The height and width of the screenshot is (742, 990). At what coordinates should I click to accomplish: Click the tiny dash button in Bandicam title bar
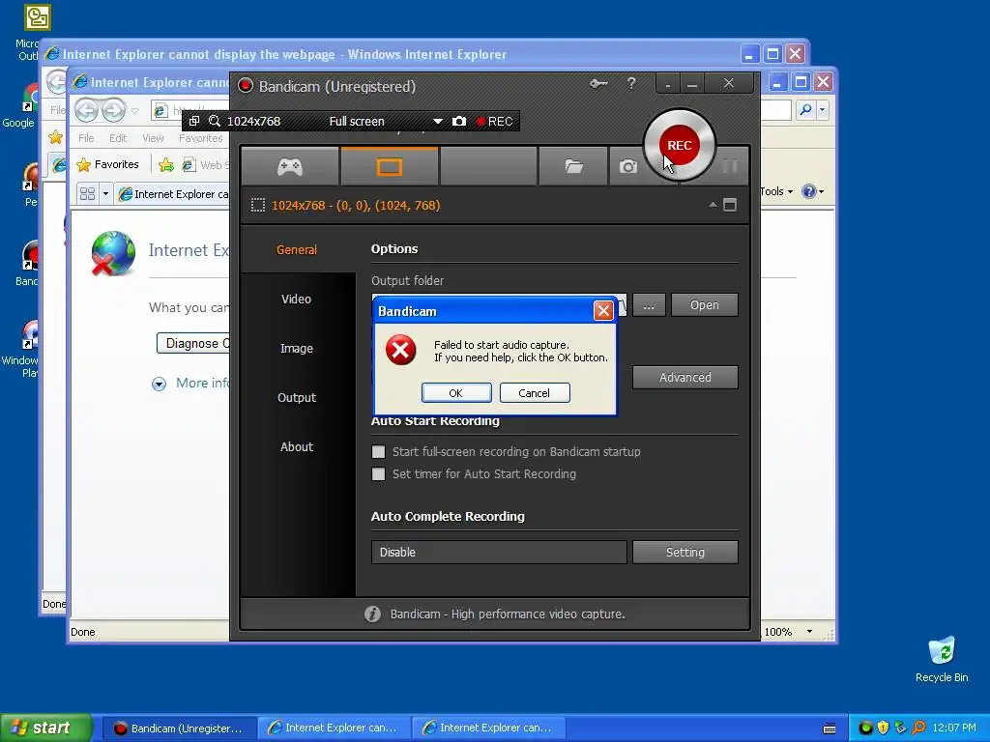pos(668,85)
